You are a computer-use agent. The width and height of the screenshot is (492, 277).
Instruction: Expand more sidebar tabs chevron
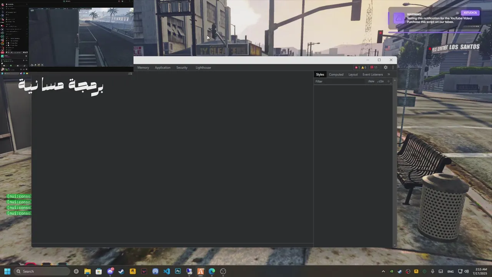click(389, 75)
